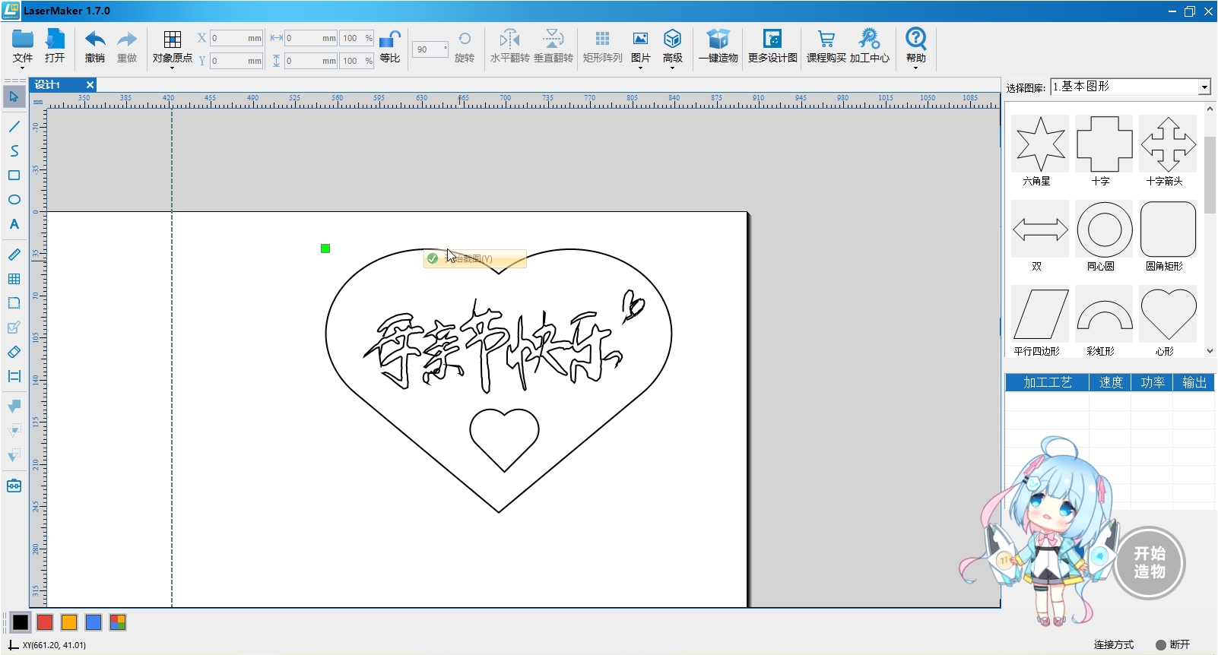The height and width of the screenshot is (655, 1218).
Task: Expand the 对象原点 dropdown arrow
Action: point(173,68)
